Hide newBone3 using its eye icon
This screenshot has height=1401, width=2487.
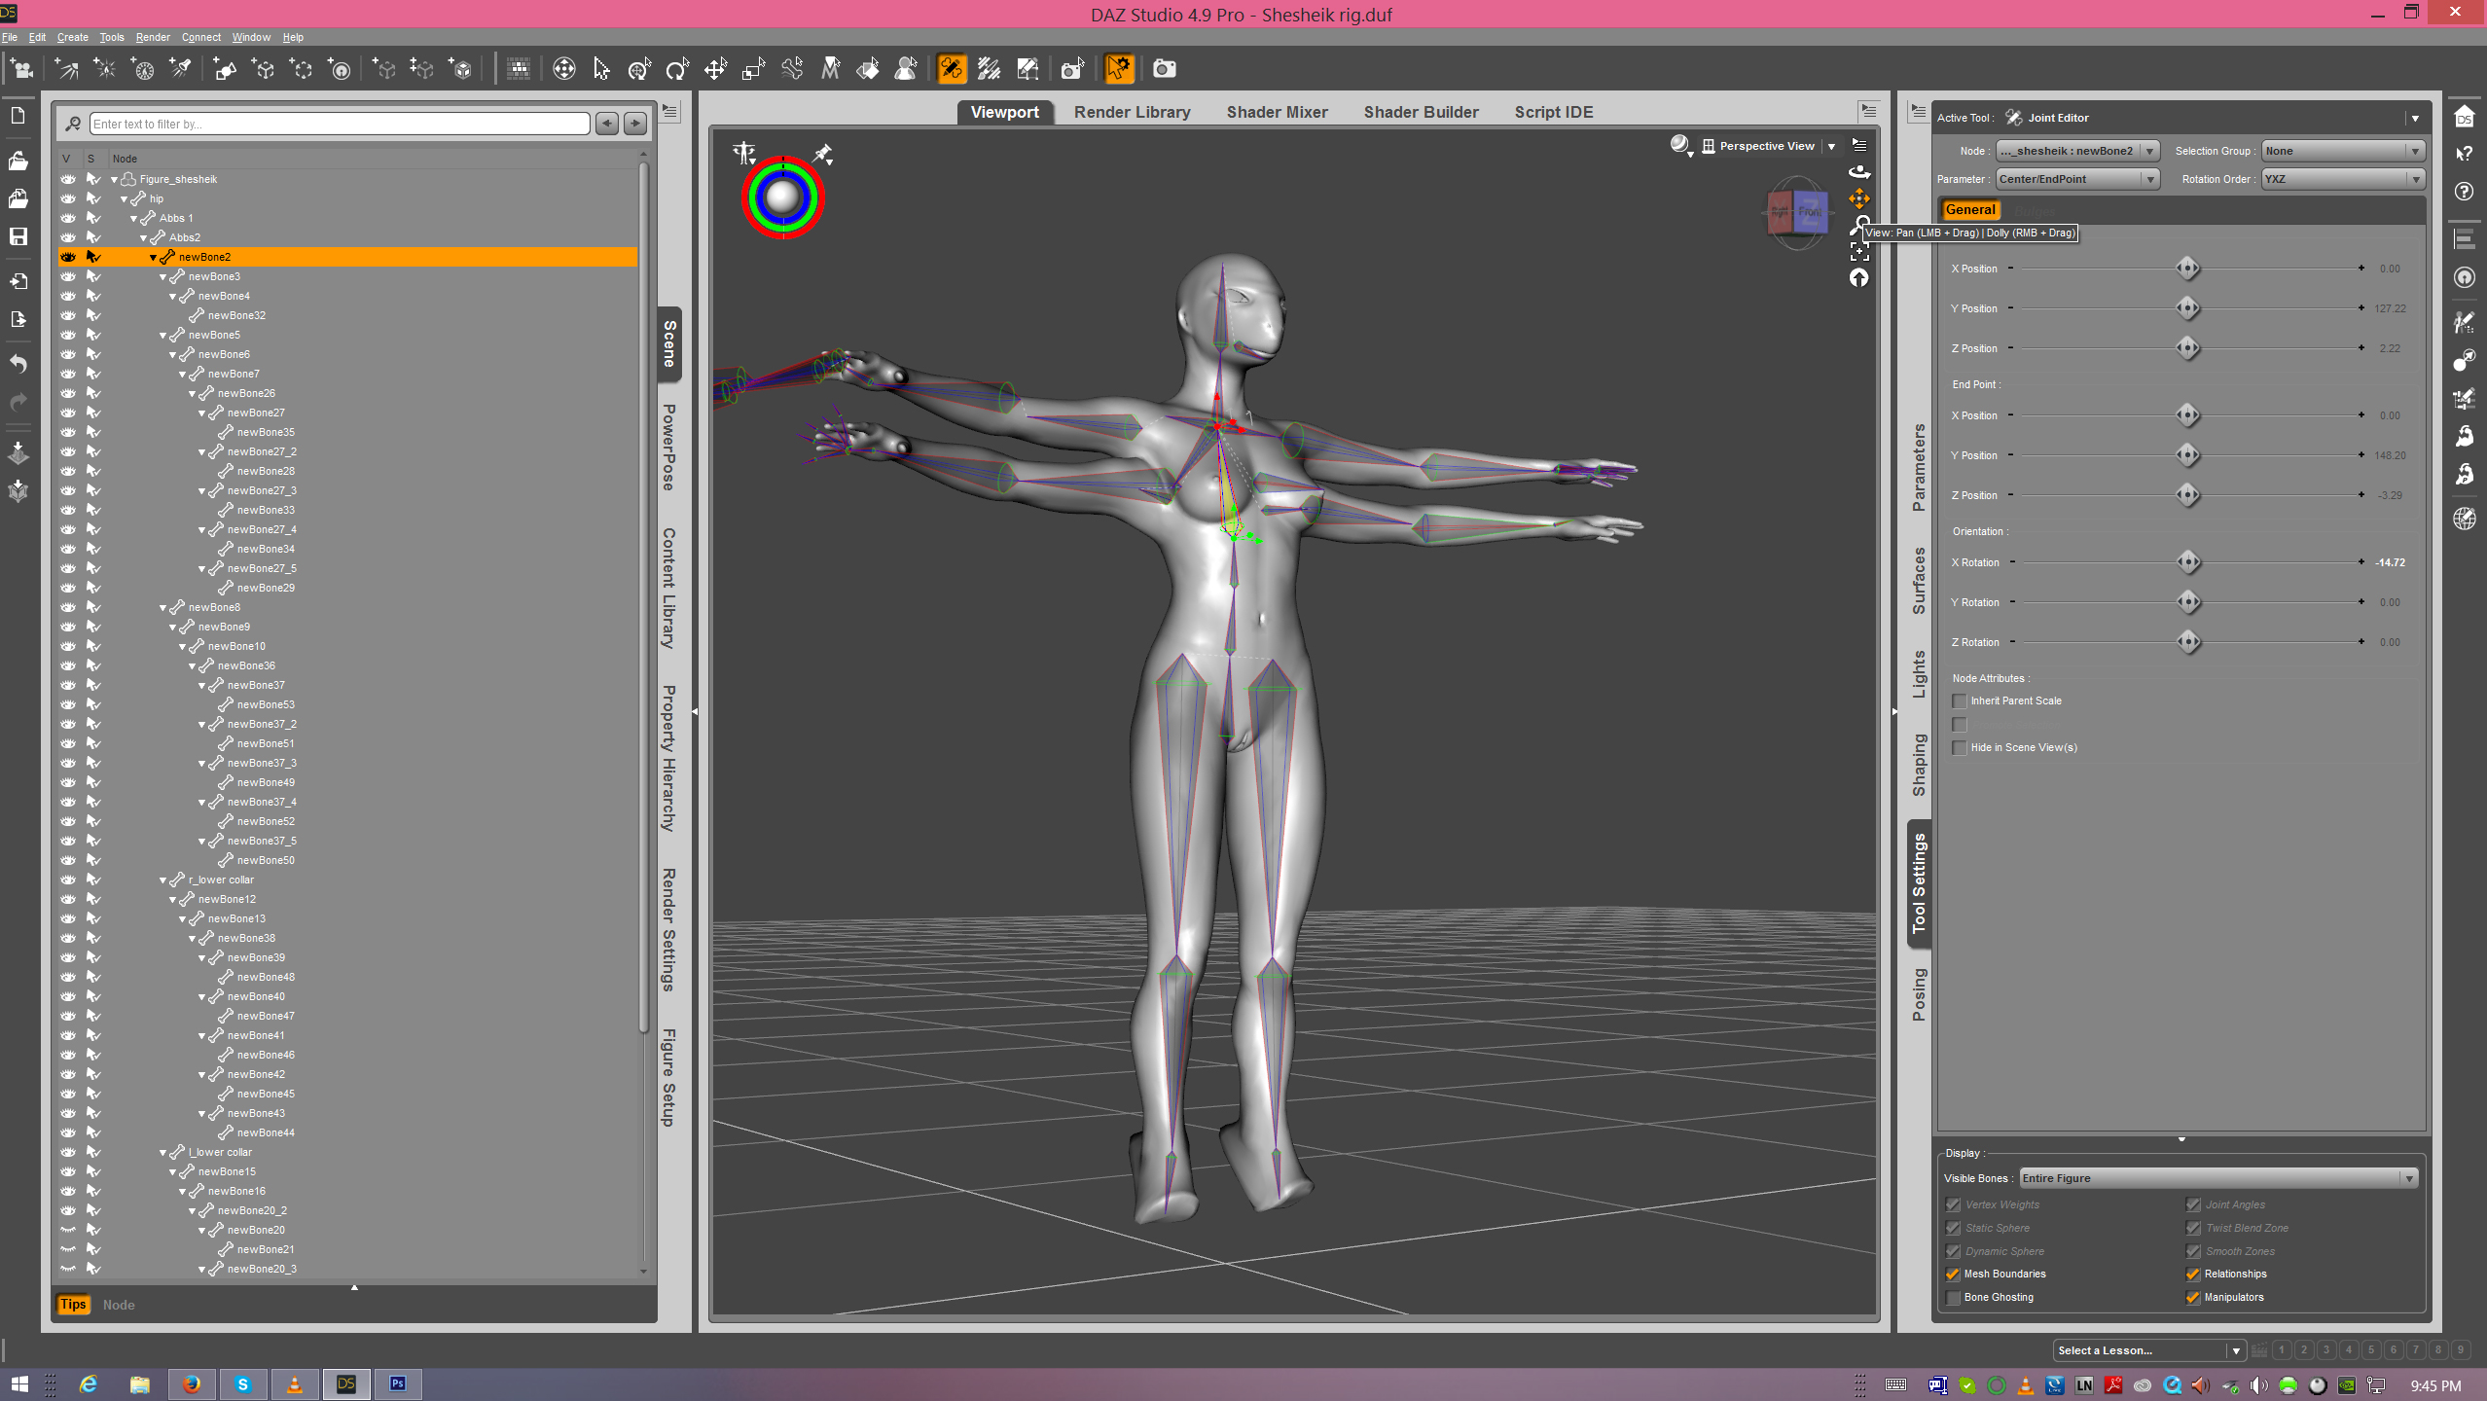coord(68,276)
